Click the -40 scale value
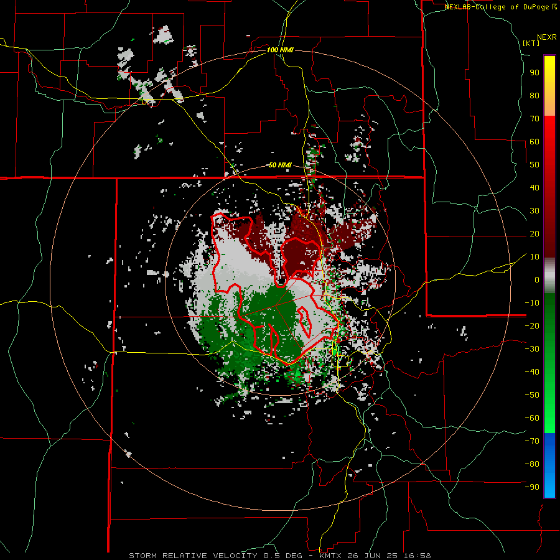The height and width of the screenshot is (560, 560). (x=532, y=372)
